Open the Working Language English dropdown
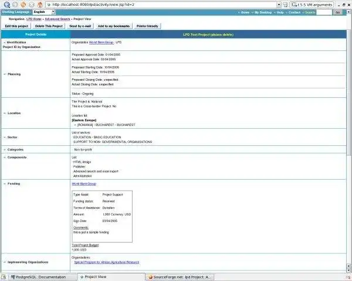The height and width of the screenshot is (281, 352). coord(44,12)
